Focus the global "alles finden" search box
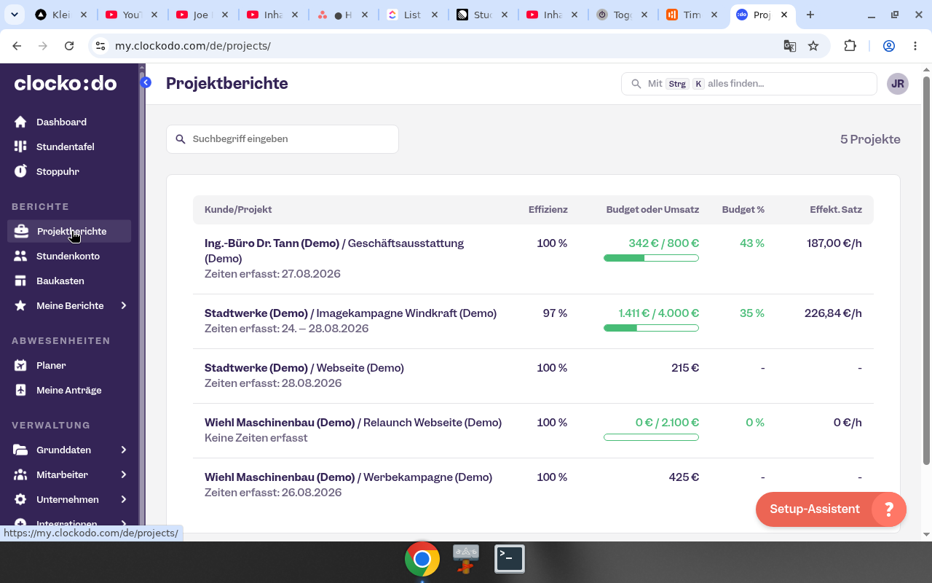932x583 pixels. tap(749, 84)
